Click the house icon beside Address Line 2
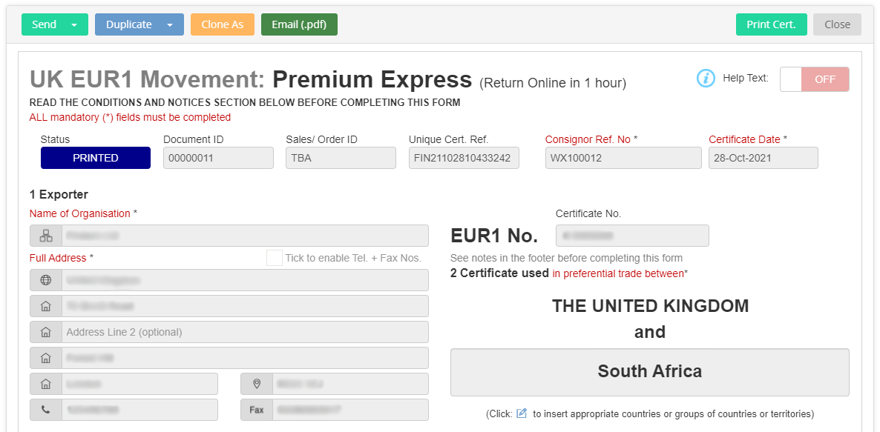 [x=46, y=332]
